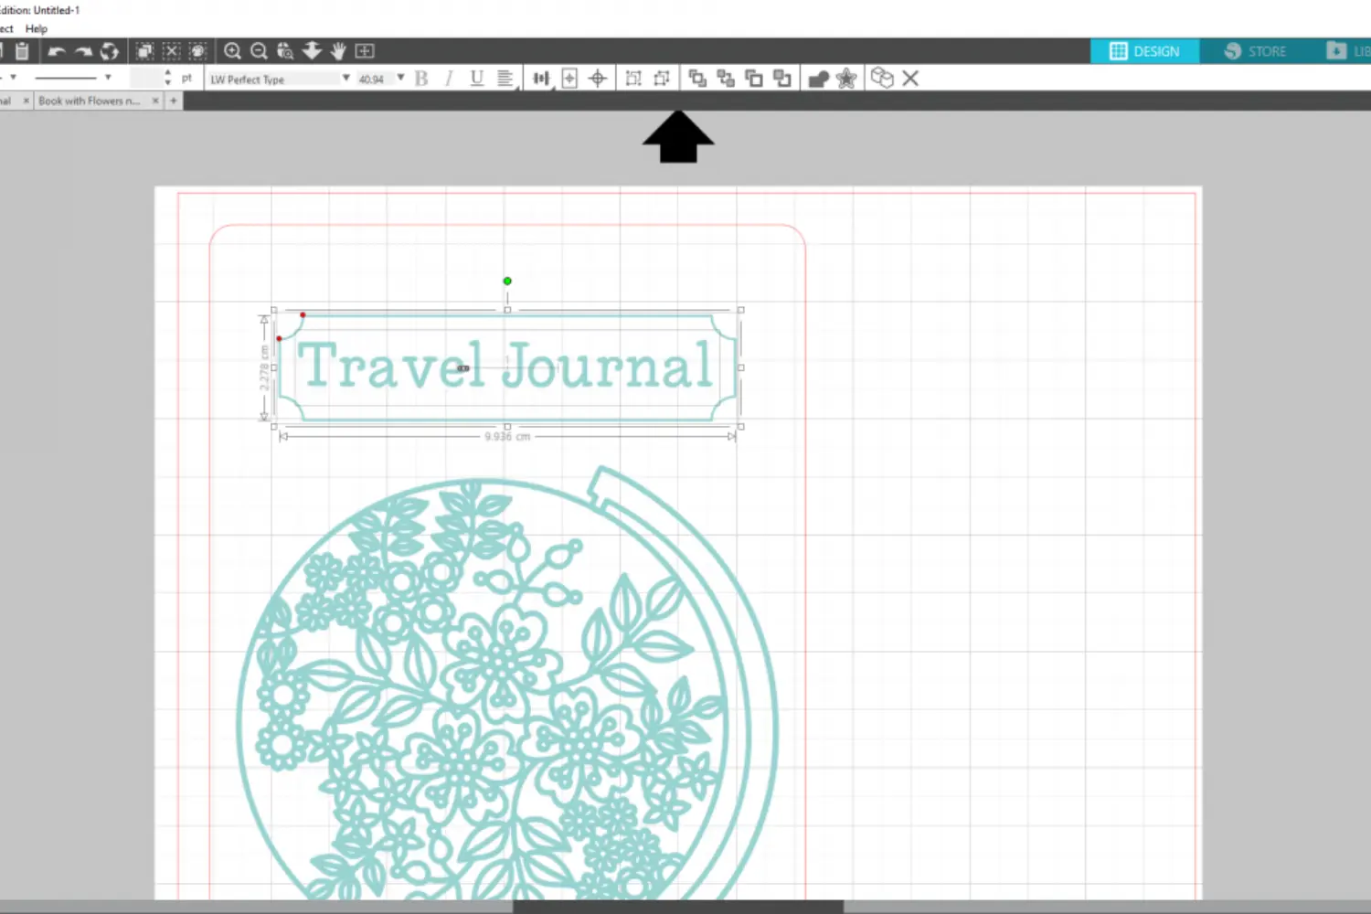The height and width of the screenshot is (914, 1371).
Task: Toggle bold text formatting
Action: (x=421, y=79)
